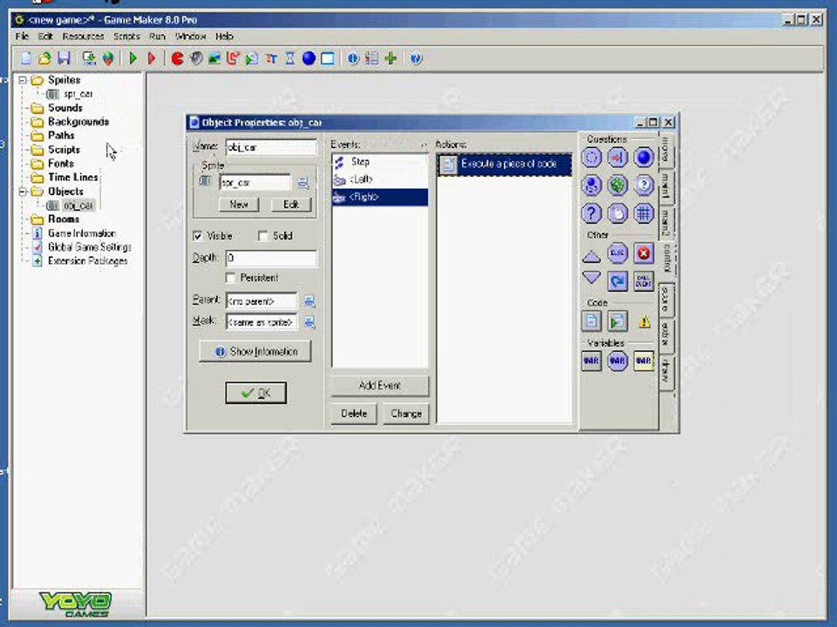Click the Depth input field
The width and height of the screenshot is (837, 627).
point(271,259)
